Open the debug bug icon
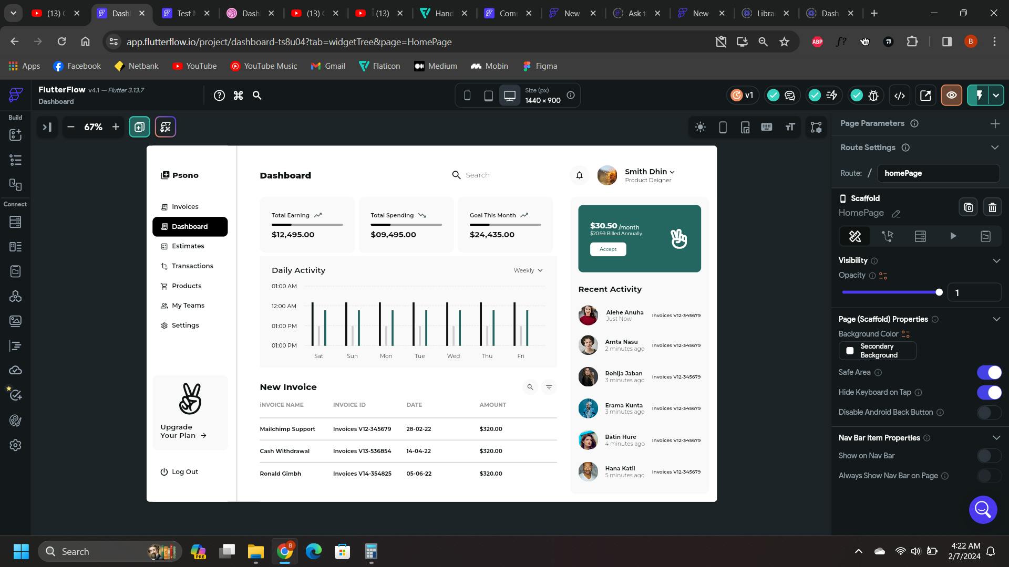Image resolution: width=1009 pixels, height=567 pixels. click(873, 96)
